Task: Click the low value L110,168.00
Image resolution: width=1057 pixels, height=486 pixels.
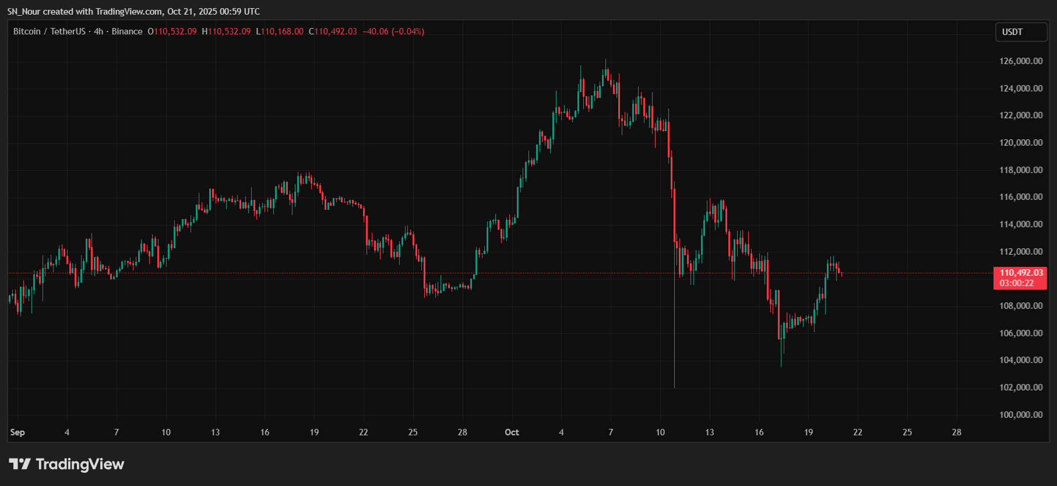Action: click(280, 31)
